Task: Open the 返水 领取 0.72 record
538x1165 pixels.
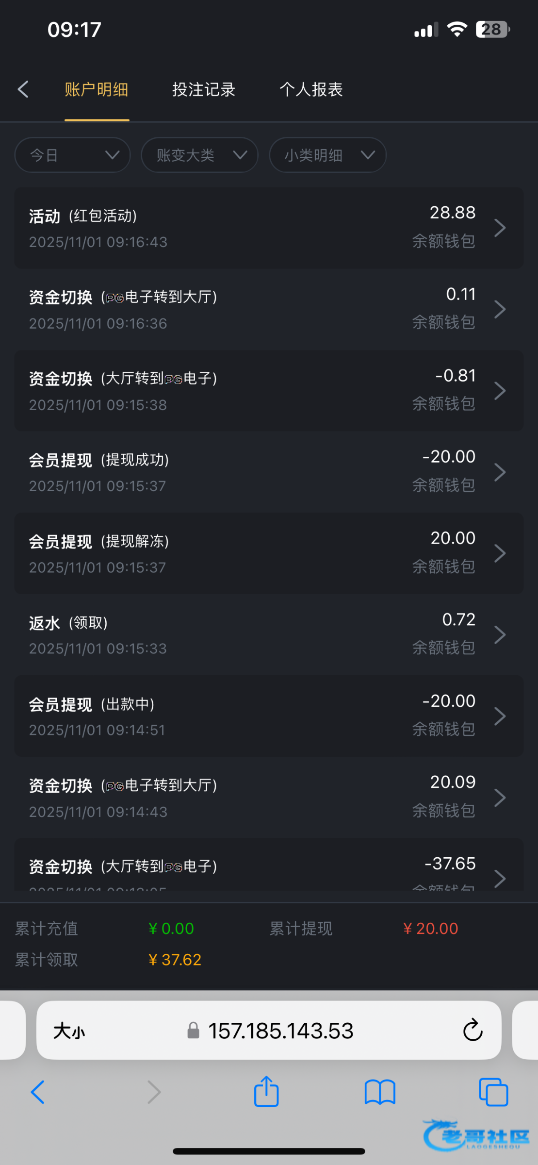Action: 269,634
